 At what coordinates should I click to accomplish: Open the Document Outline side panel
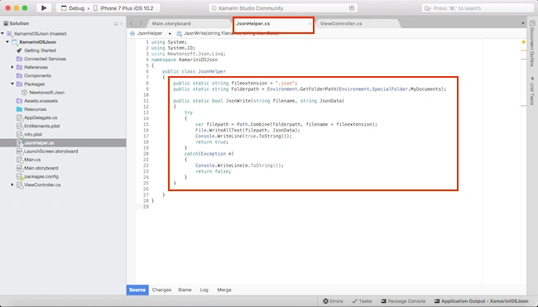coord(532,43)
